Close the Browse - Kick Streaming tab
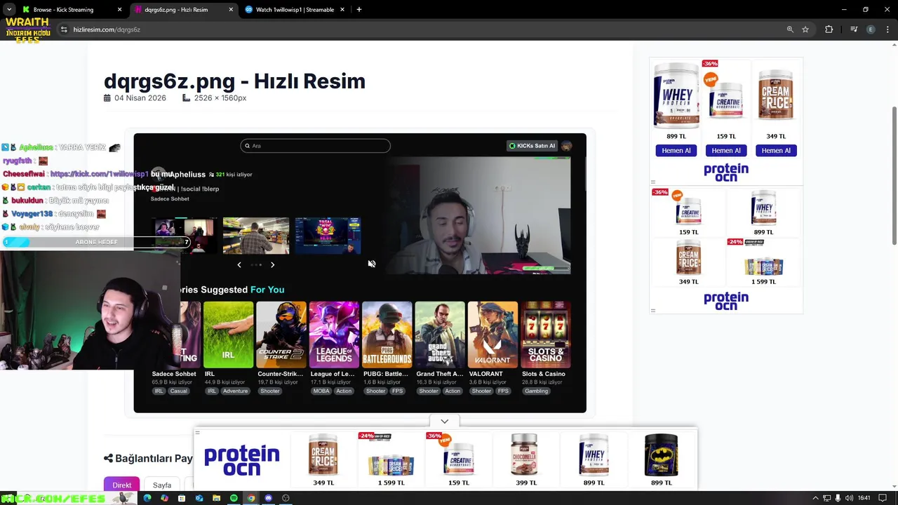Image resolution: width=898 pixels, height=505 pixels. click(x=119, y=10)
